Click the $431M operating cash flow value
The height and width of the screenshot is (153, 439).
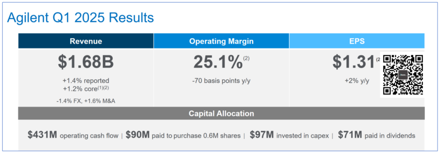pyautogui.click(x=42, y=135)
